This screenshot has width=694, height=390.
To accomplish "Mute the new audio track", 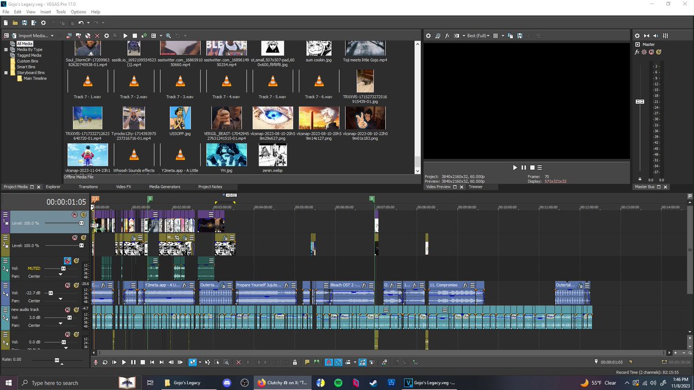I will 67,310.
